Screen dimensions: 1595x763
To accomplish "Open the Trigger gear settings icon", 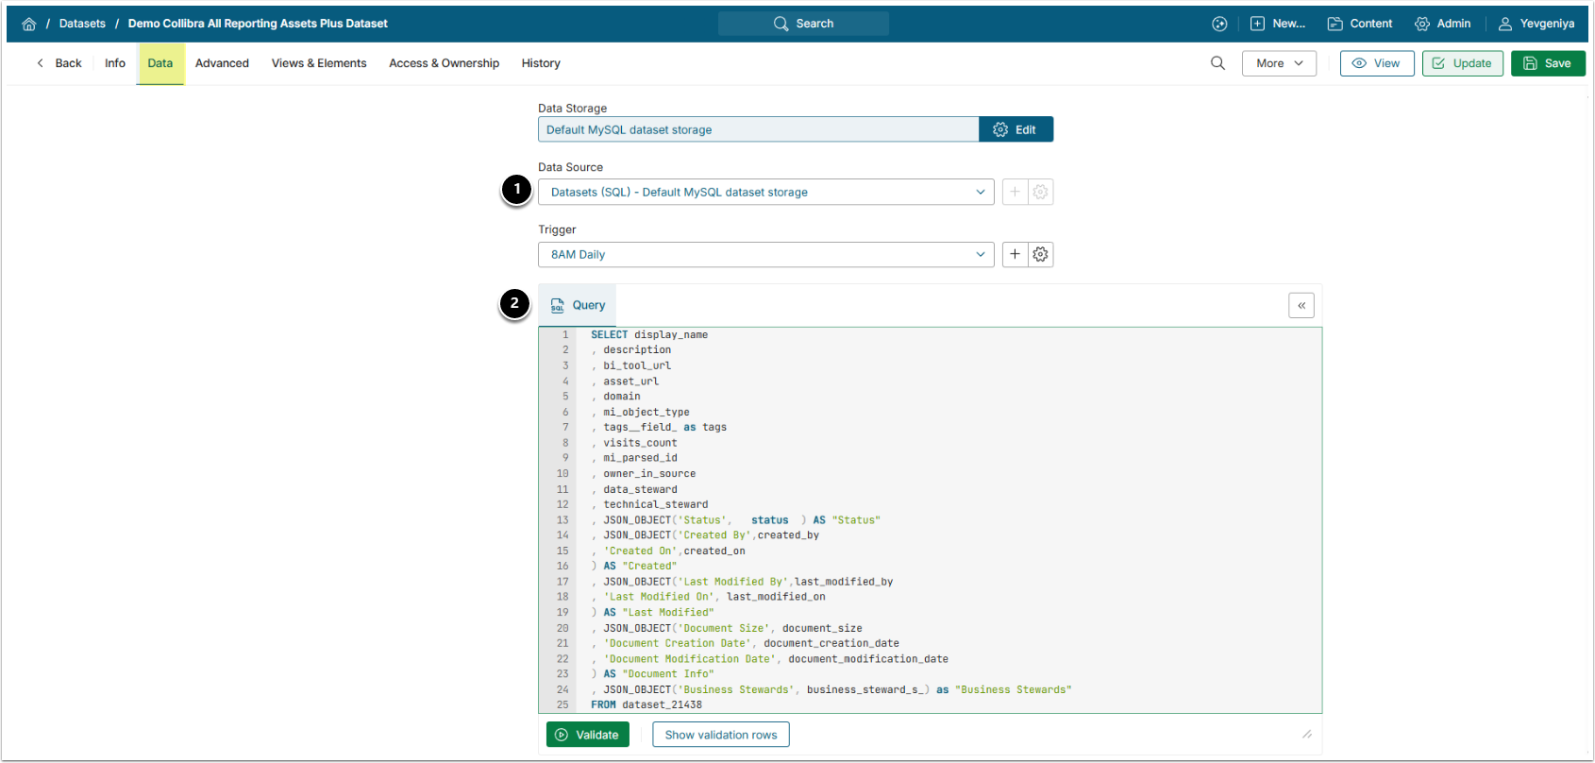I will click(x=1040, y=254).
